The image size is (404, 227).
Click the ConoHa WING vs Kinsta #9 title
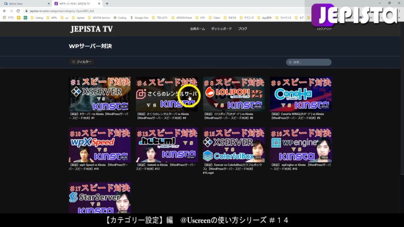[x=297, y=116]
